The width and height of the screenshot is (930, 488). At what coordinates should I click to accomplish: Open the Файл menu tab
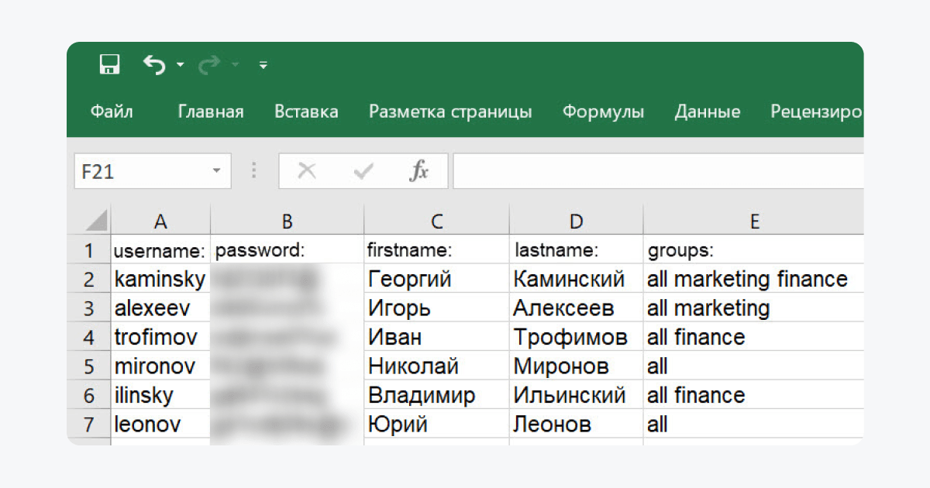point(112,112)
